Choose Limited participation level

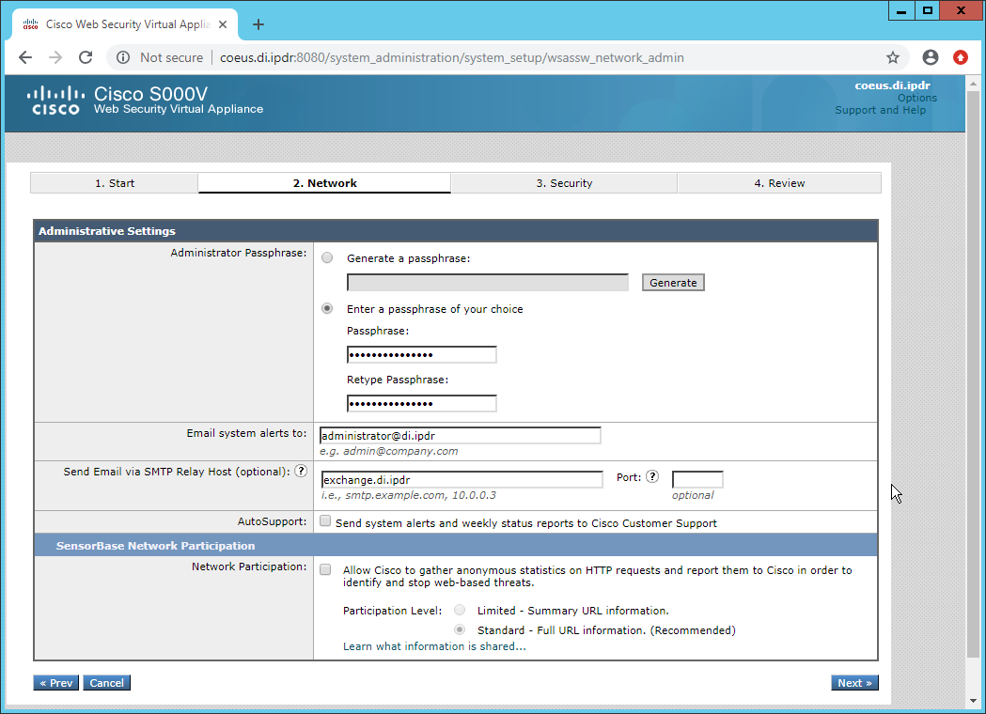[460, 610]
